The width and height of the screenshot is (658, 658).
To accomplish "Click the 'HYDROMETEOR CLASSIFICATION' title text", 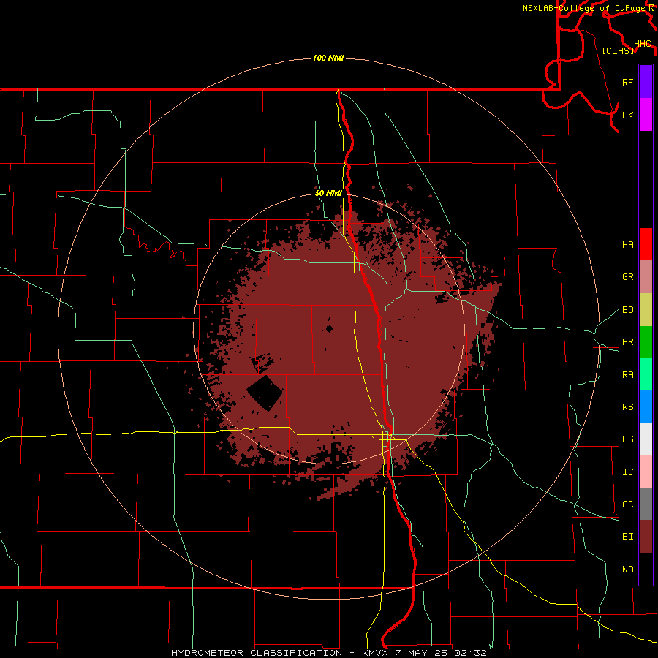I will point(257,653).
